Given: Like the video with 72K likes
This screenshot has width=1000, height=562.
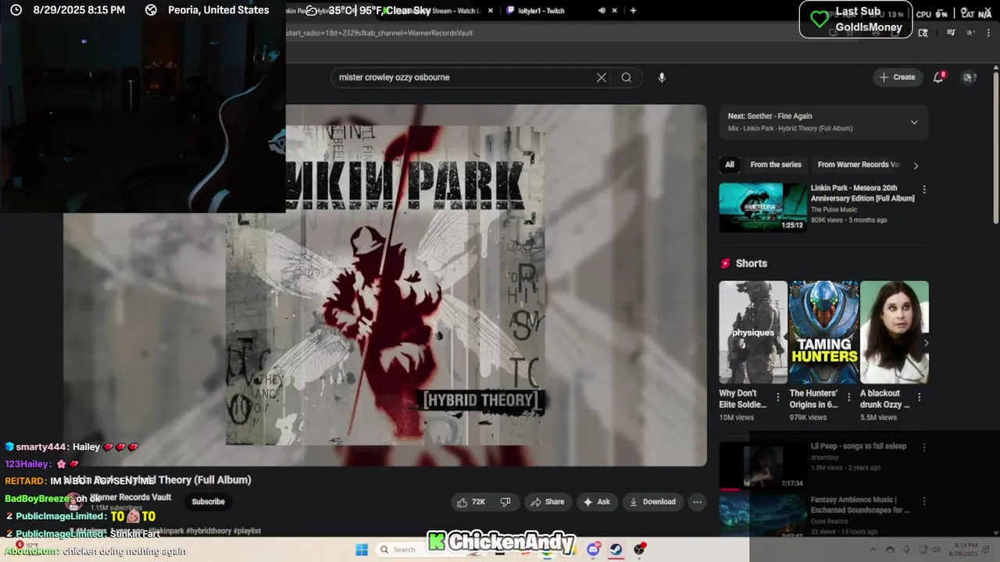Looking at the screenshot, I should click(471, 502).
